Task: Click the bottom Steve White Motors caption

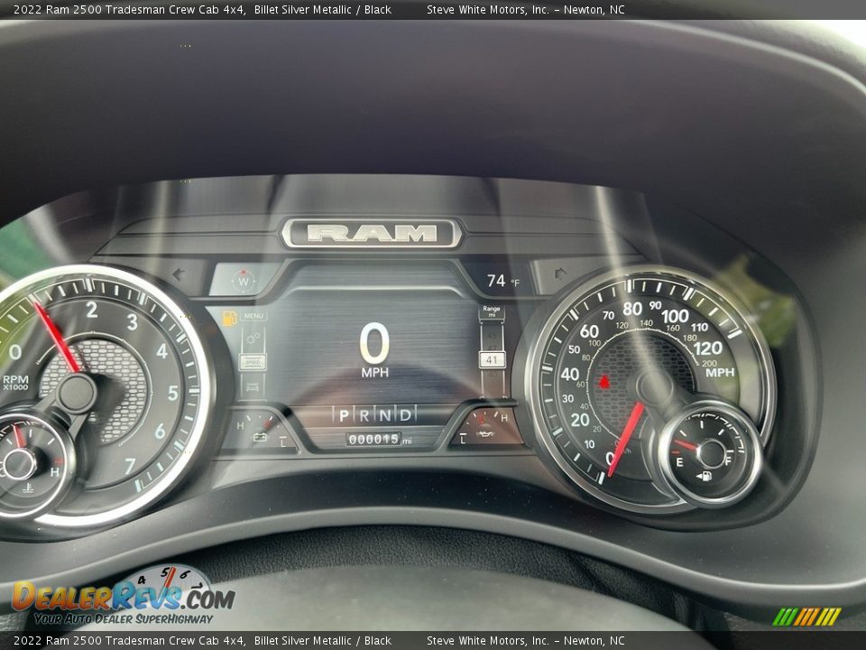Action: coord(525,641)
